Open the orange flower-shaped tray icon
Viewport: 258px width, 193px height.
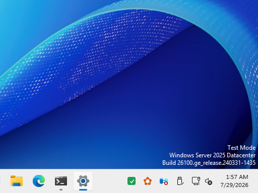click(148, 181)
